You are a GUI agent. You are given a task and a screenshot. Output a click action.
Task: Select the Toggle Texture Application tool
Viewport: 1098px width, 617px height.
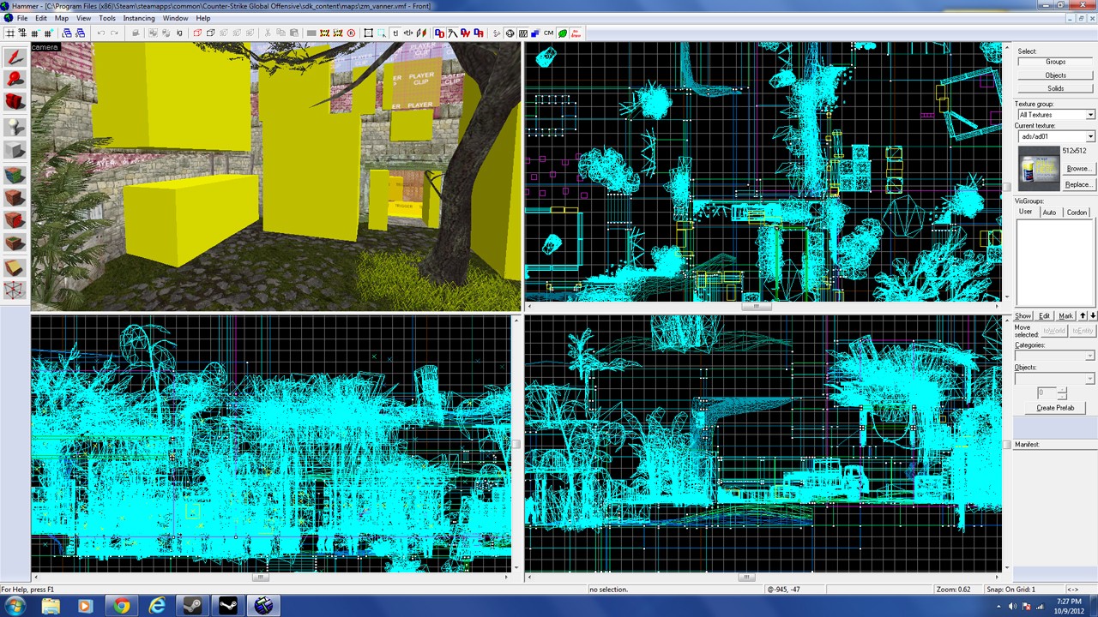tap(15, 175)
